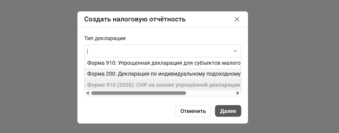Click the «Создать налоговую отчётность» dialog title

click(135, 19)
